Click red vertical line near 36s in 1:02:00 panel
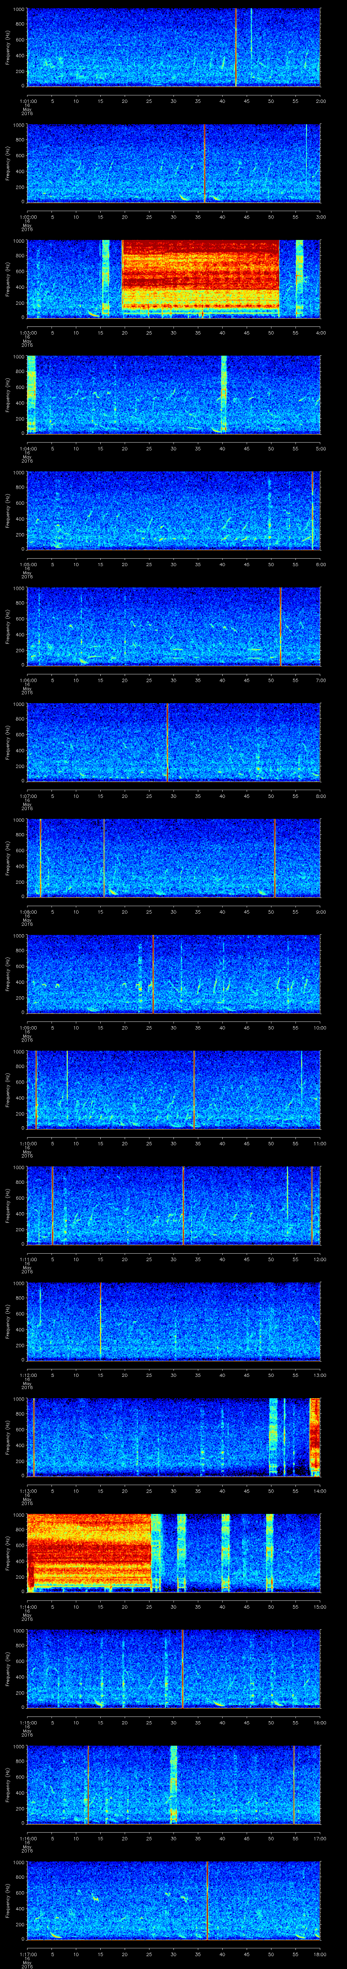Image resolution: width=347 pixels, height=1969 pixels. click(x=204, y=163)
